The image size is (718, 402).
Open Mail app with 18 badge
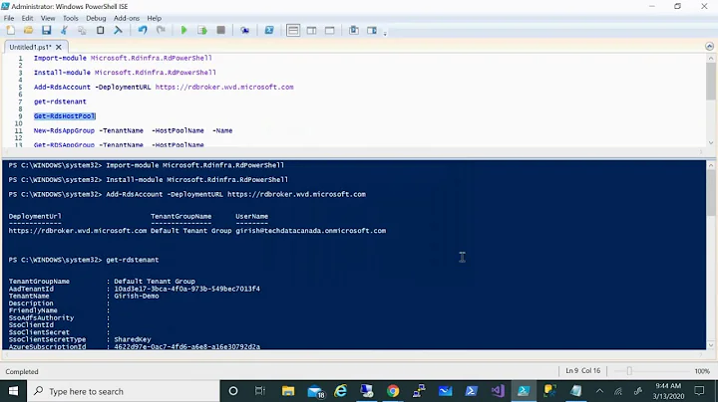(x=315, y=391)
